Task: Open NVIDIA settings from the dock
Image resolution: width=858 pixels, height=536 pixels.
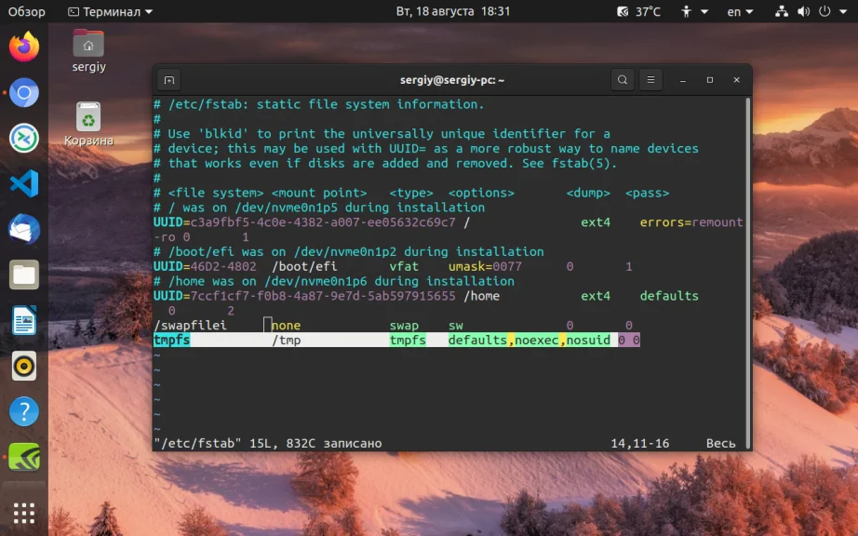Action: [24, 457]
